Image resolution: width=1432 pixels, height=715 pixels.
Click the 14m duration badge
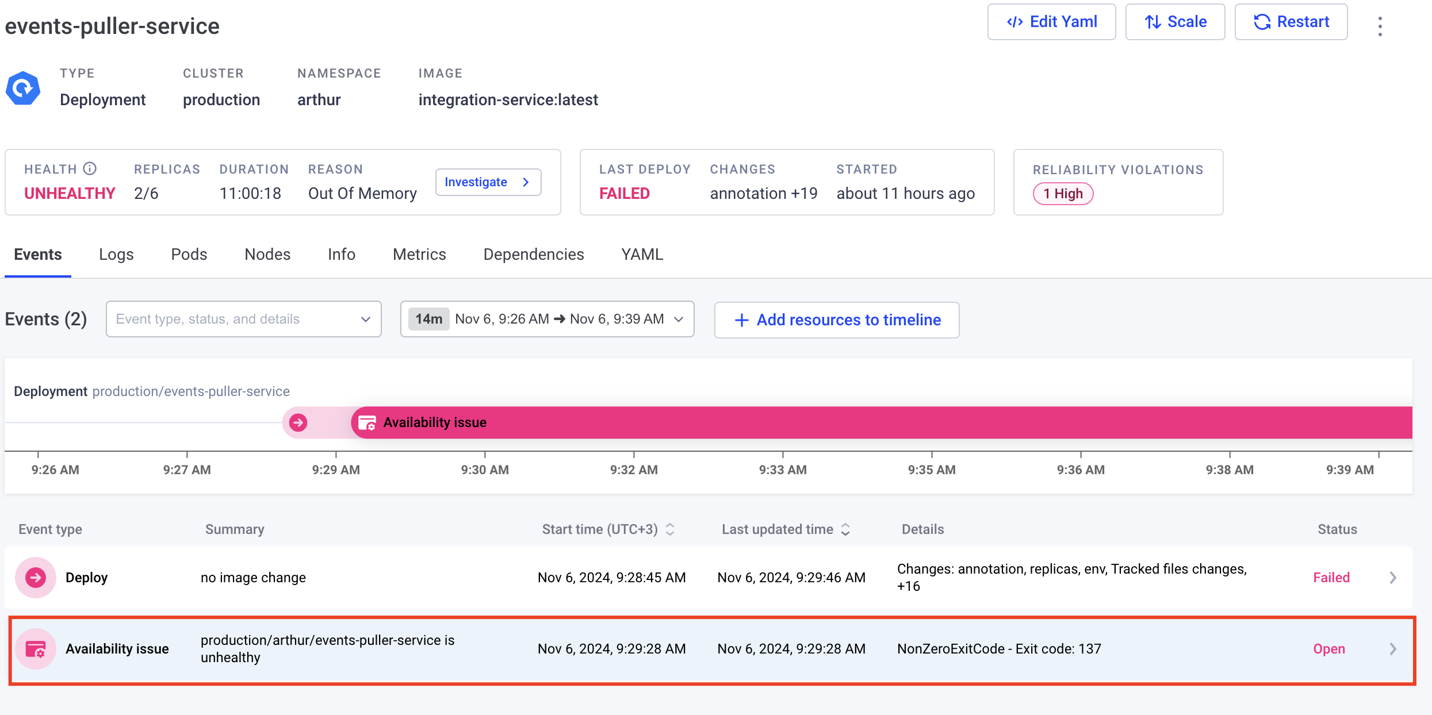pos(429,319)
